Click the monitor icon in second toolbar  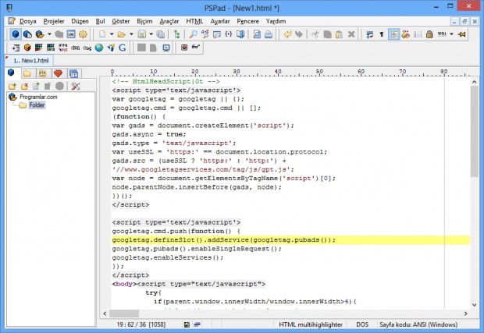tap(166, 48)
